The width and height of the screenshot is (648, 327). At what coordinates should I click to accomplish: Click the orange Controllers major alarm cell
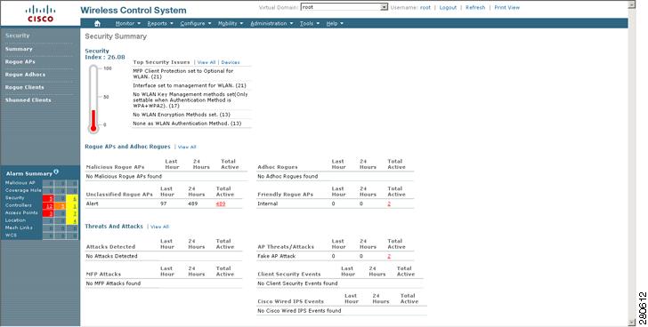61,206
